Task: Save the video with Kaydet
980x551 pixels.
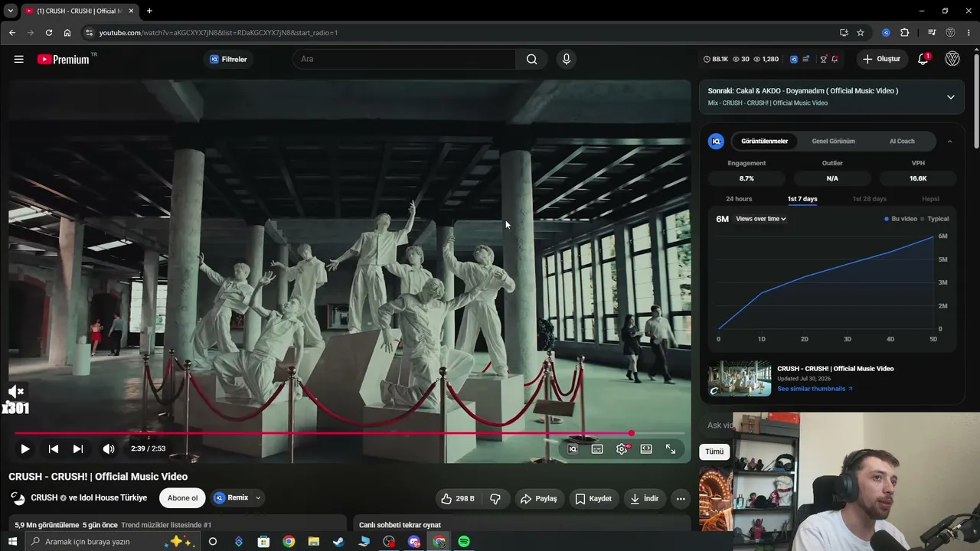Action: (593, 499)
